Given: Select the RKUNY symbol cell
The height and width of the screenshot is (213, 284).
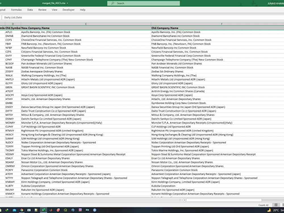Looking at the screenshot, I should (x=13, y=190).
